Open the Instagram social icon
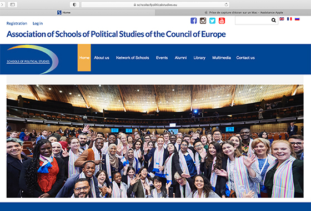The image size is (311, 211). click(x=203, y=21)
